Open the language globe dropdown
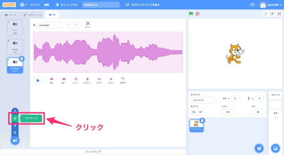 pos(23,5)
